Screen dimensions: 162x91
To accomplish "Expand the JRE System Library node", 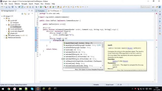I will 4,35.
